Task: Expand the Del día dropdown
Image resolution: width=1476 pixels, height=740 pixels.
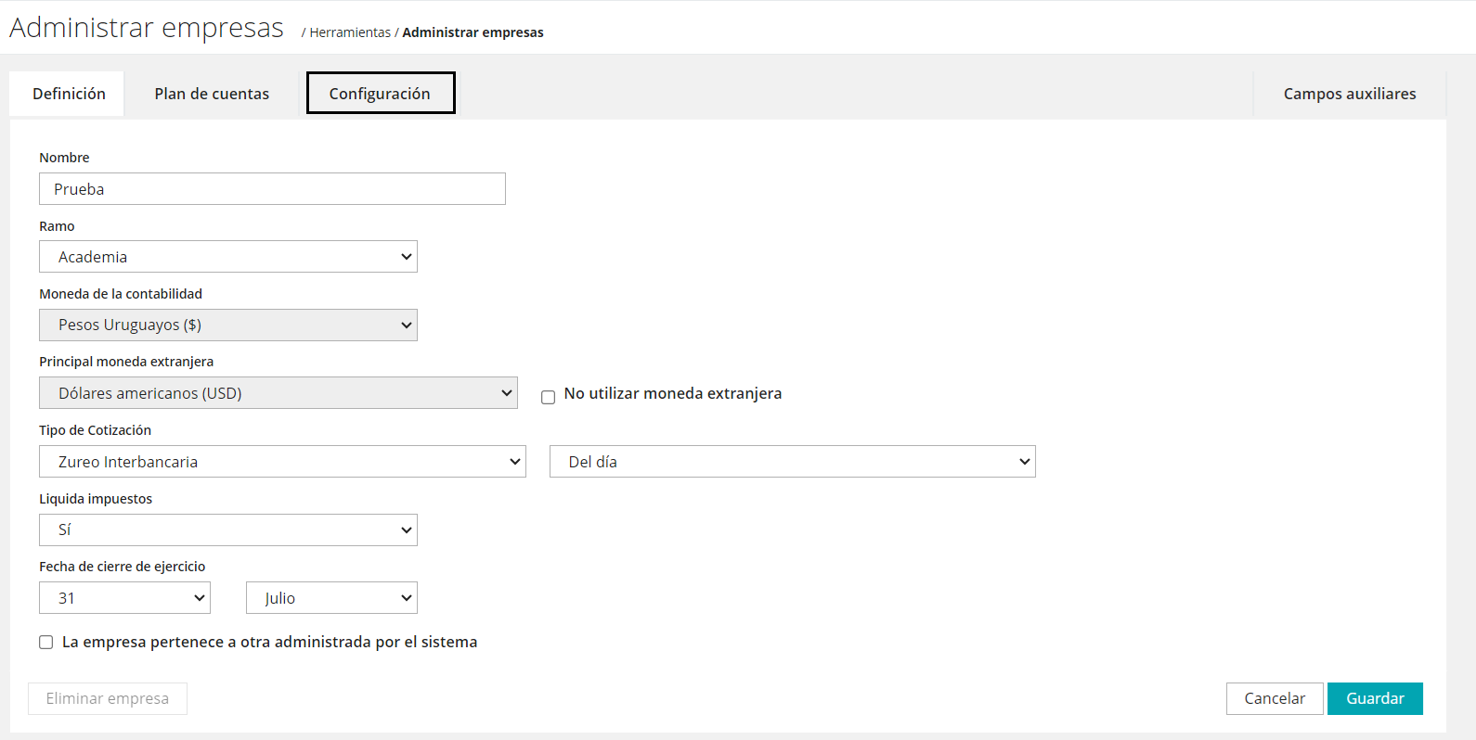Action: click(x=792, y=462)
